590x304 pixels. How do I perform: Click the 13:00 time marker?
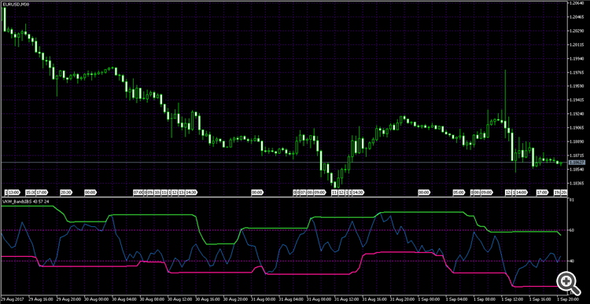click(15, 192)
